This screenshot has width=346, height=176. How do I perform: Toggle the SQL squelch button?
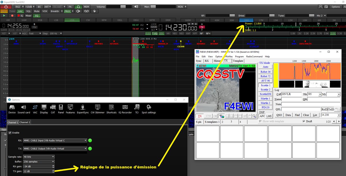click(28, 11)
